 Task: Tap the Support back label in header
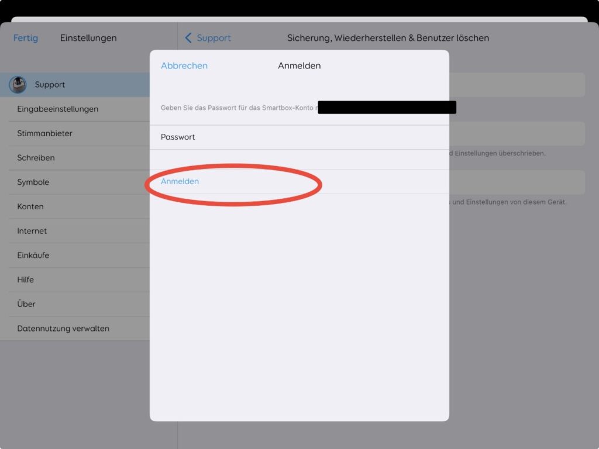214,38
